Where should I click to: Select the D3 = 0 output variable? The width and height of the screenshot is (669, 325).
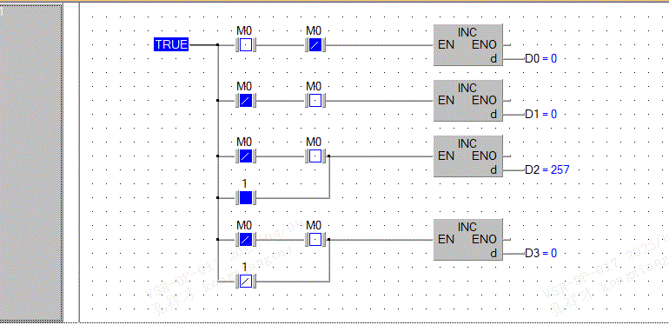point(540,253)
